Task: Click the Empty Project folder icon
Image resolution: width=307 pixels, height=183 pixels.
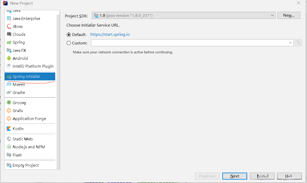Action: coord(9,165)
